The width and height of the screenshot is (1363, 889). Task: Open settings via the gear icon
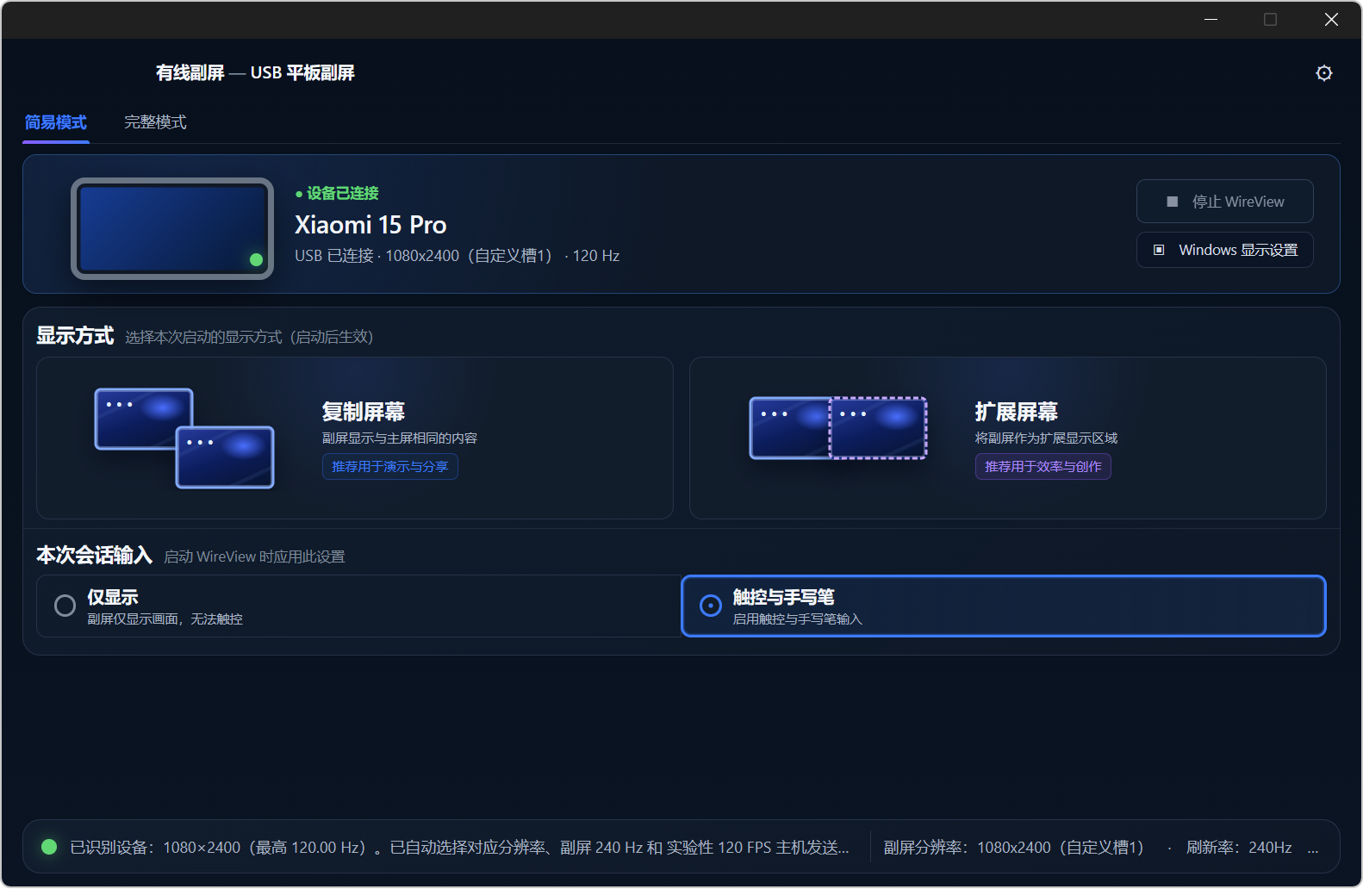1324,73
